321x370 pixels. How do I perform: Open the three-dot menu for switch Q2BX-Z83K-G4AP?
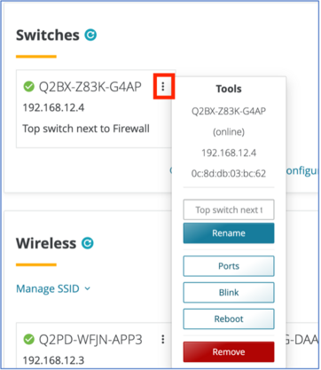pos(163,86)
